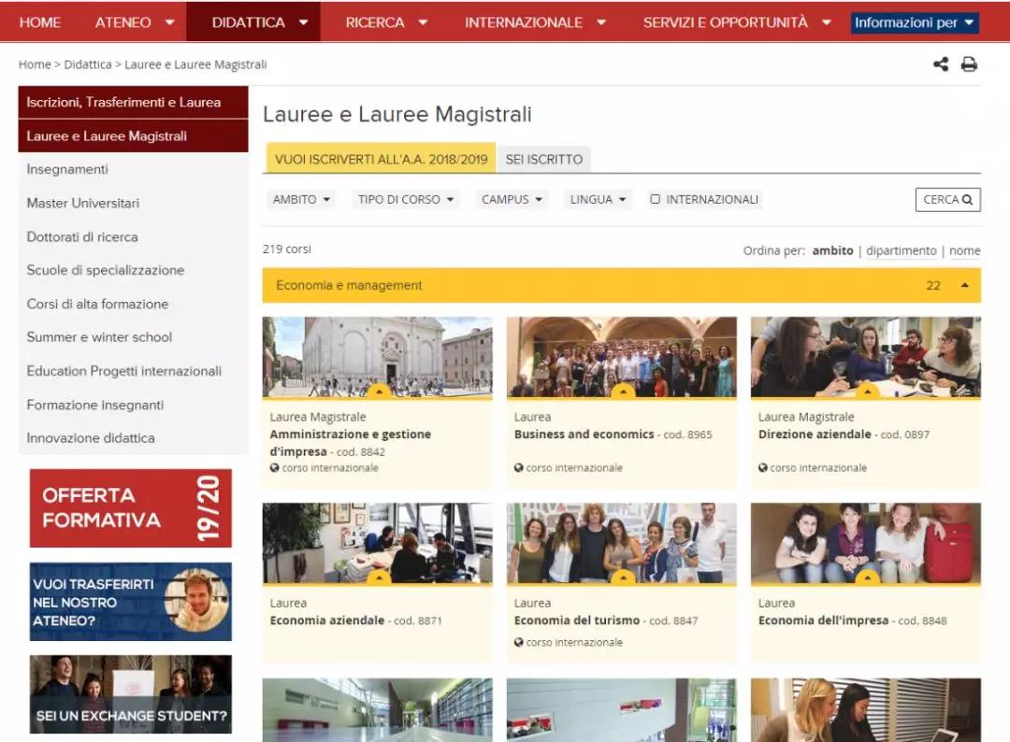Collapse the Economia e management section
The image size is (1010, 742).
click(x=964, y=285)
